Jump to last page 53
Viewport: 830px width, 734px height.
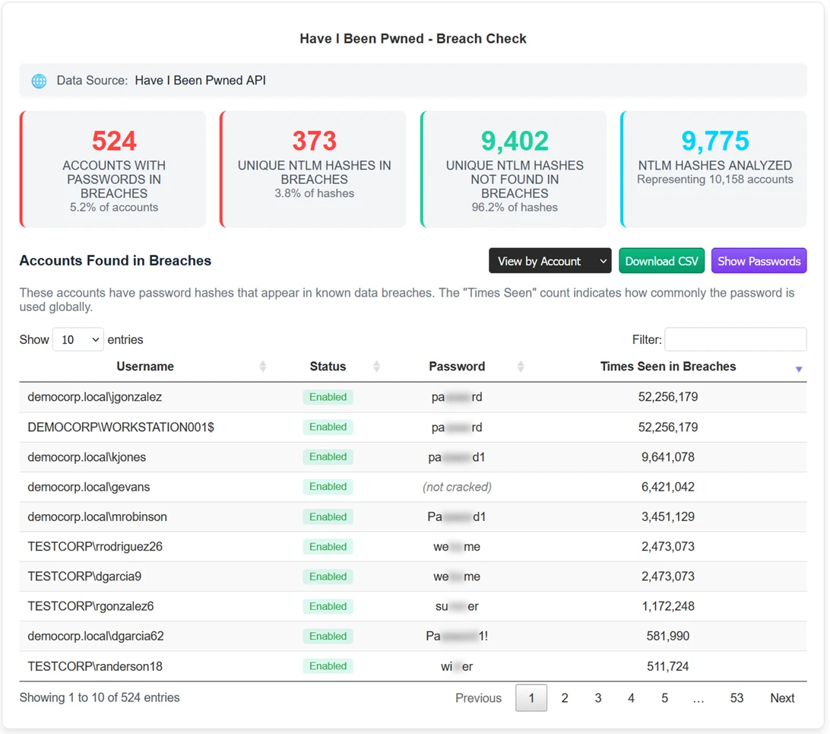737,698
